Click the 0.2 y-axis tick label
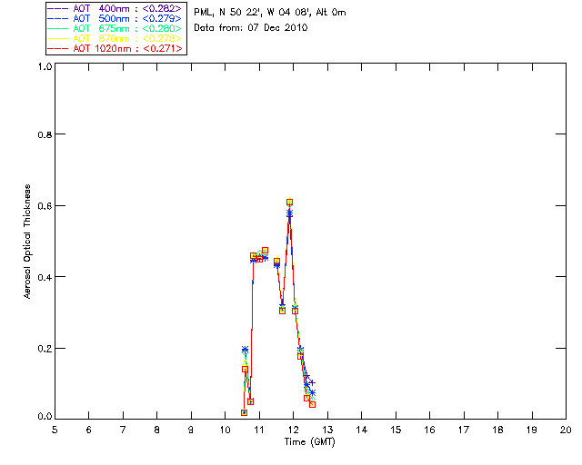 tap(43, 349)
